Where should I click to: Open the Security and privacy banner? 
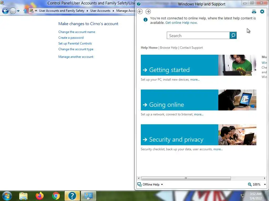point(179,135)
